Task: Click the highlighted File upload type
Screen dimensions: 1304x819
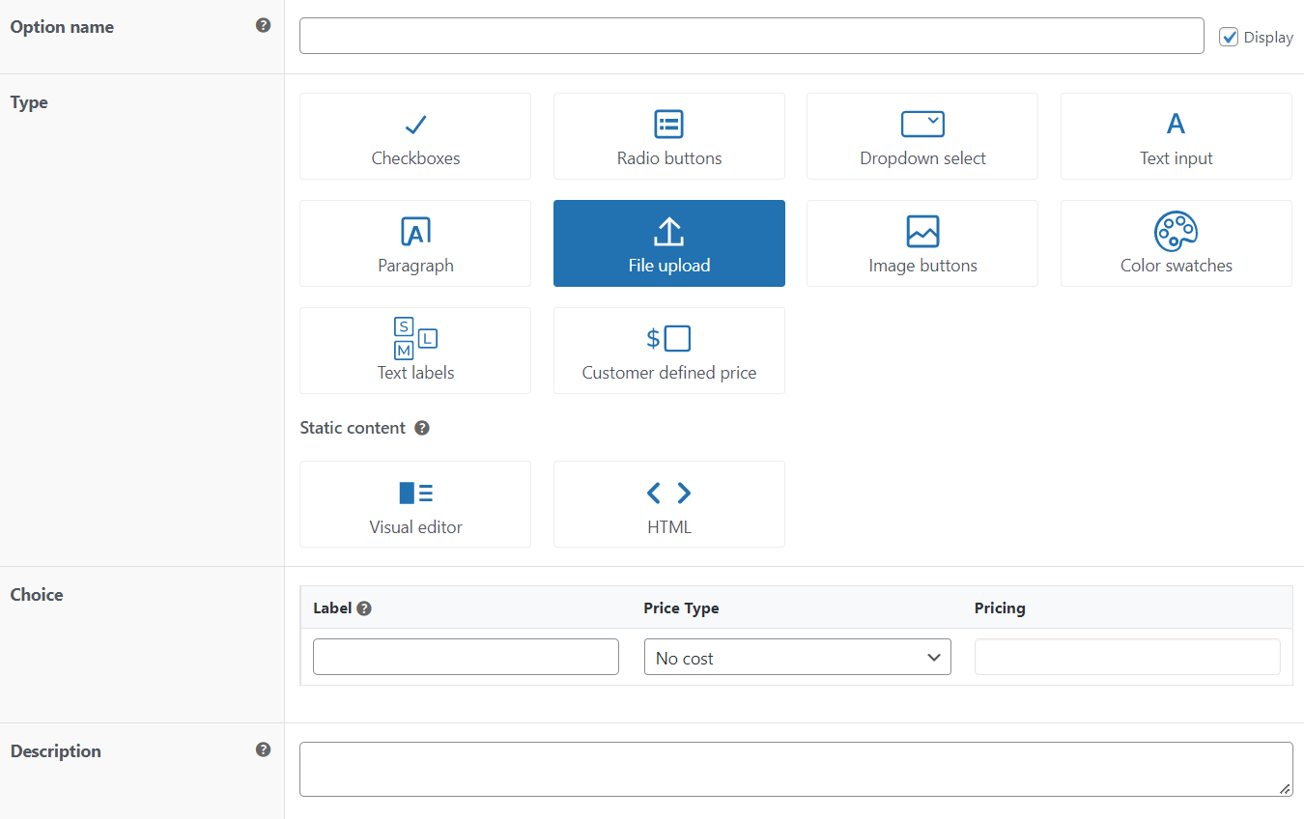Action: 668,243
